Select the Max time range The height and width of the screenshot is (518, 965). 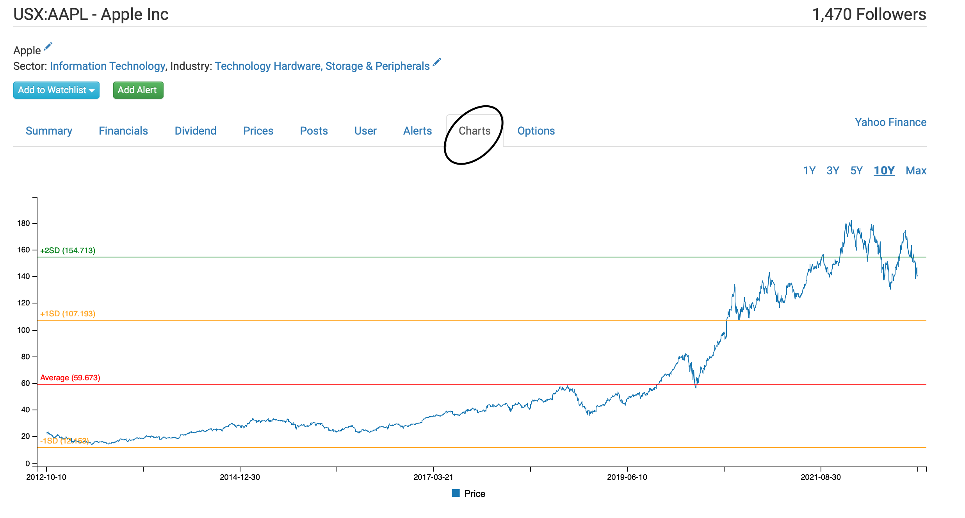[915, 170]
